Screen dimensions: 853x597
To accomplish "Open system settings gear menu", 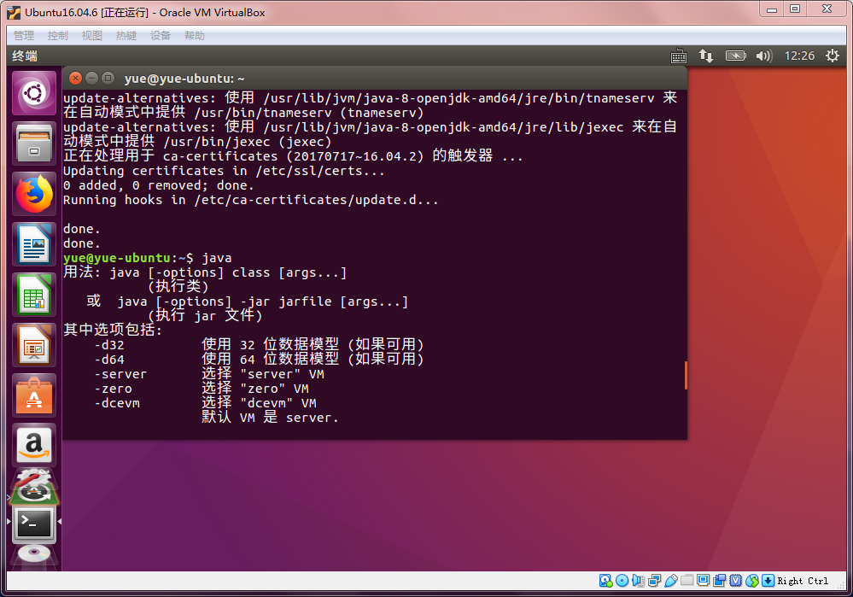I will pyautogui.click(x=833, y=56).
